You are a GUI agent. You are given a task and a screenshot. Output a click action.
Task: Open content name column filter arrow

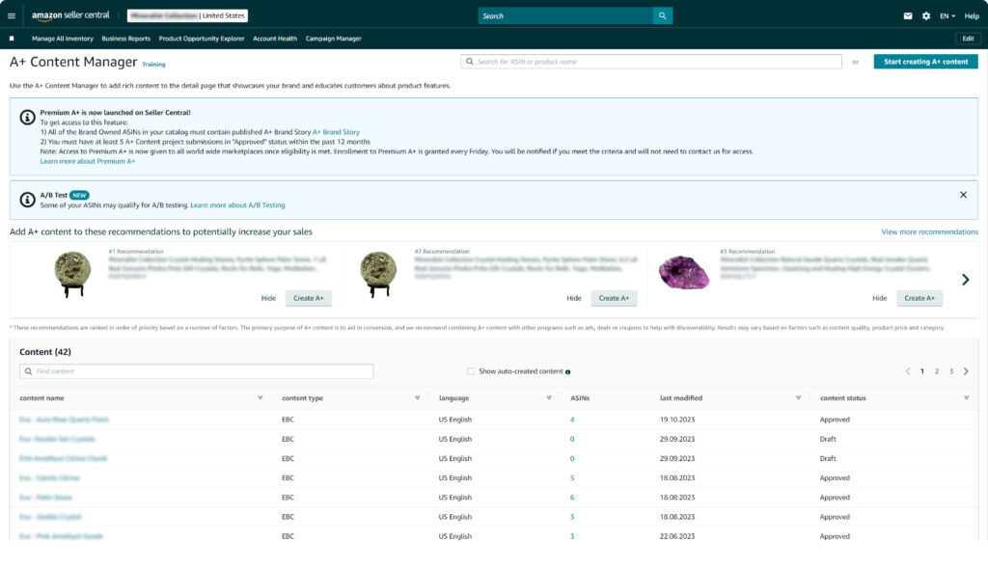(260, 397)
